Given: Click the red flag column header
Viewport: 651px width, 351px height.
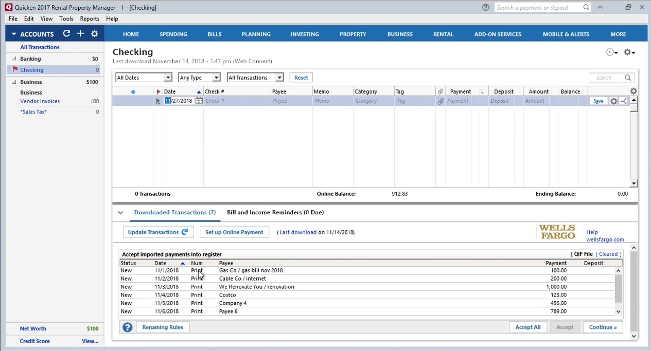Looking at the screenshot, I should pyautogui.click(x=158, y=91).
